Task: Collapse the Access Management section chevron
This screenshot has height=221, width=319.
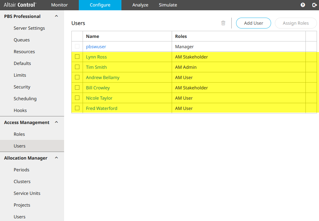Action: pos(56,122)
